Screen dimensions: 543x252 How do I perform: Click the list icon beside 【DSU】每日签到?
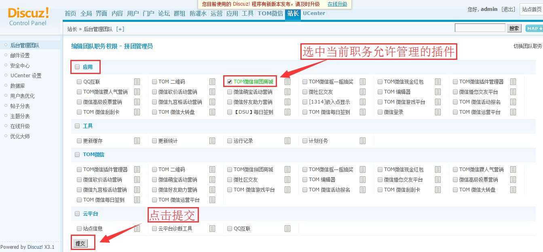coord(287,112)
